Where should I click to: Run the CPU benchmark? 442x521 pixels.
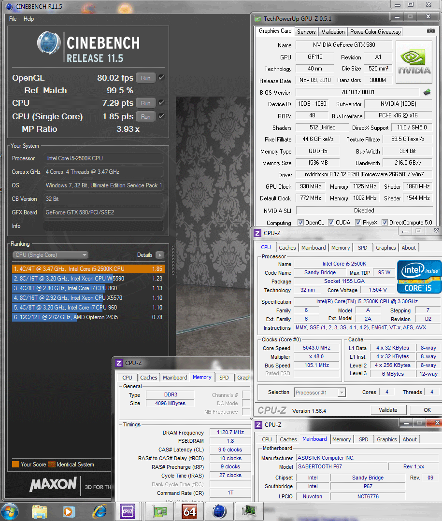point(145,103)
